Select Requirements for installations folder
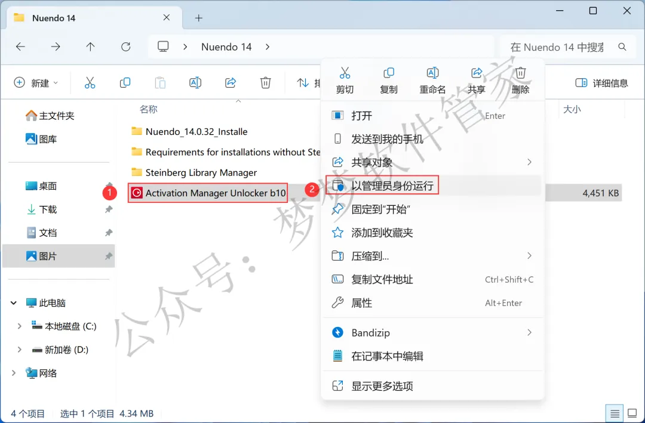Screen dimensions: 645x423 coord(225,152)
